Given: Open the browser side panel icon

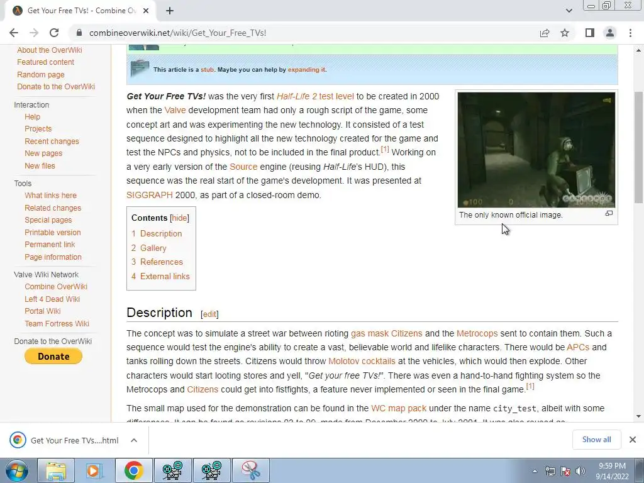Looking at the screenshot, I should (x=590, y=33).
